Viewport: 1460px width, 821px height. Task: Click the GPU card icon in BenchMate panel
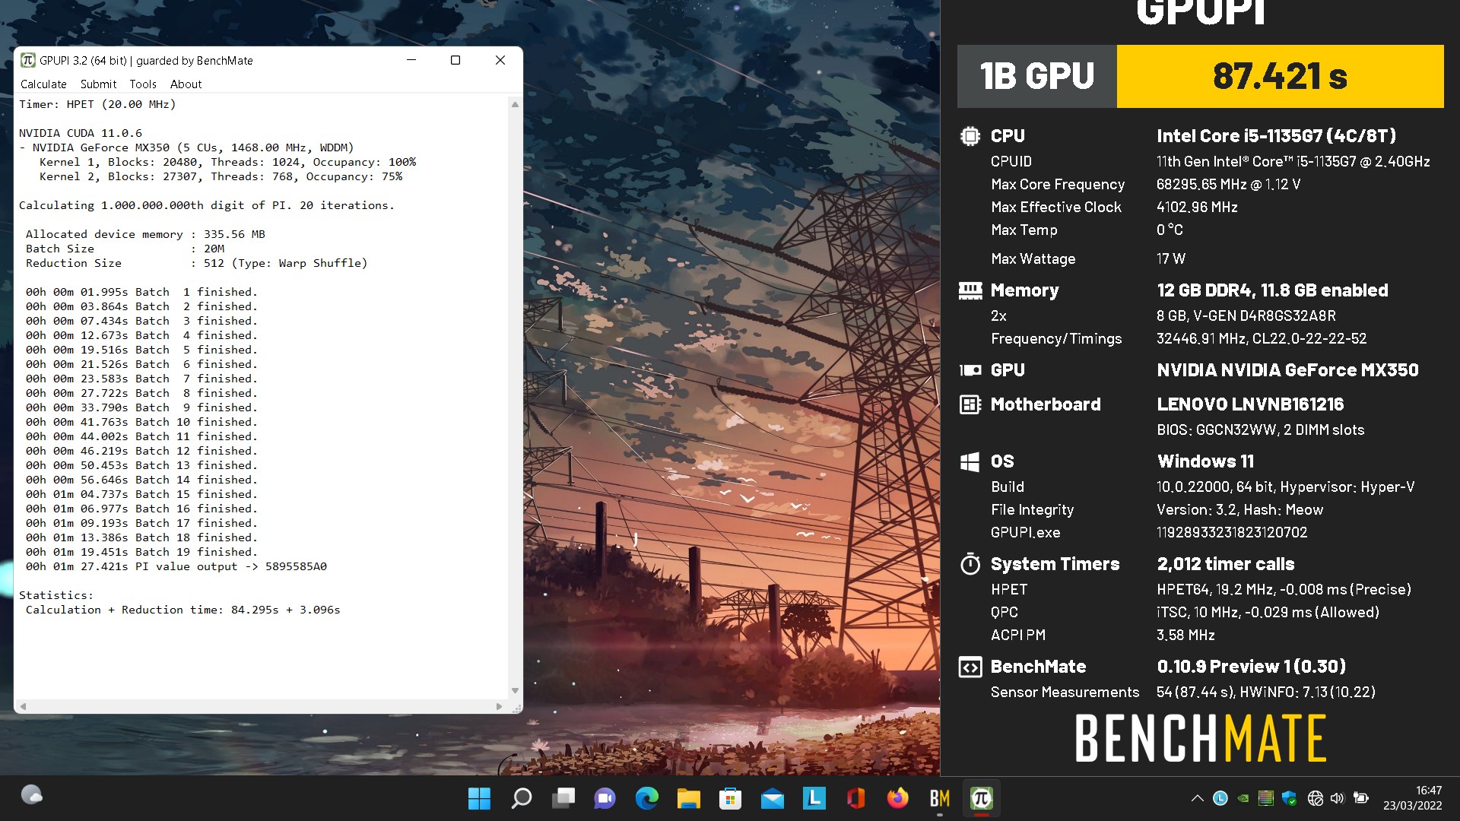pos(970,370)
